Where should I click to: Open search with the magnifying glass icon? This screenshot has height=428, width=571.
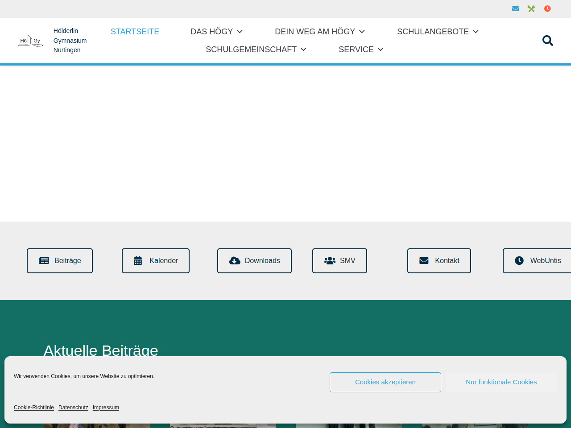547,41
